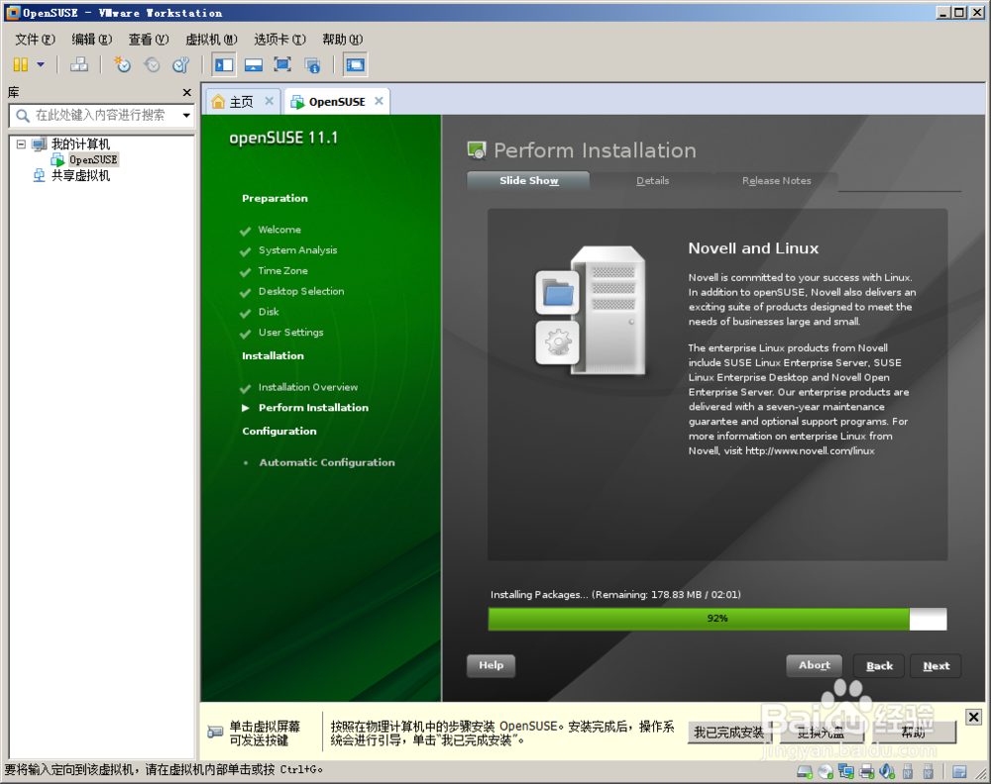The height and width of the screenshot is (784, 991).
Task: Open the power options dropdown arrow
Action: [41, 64]
